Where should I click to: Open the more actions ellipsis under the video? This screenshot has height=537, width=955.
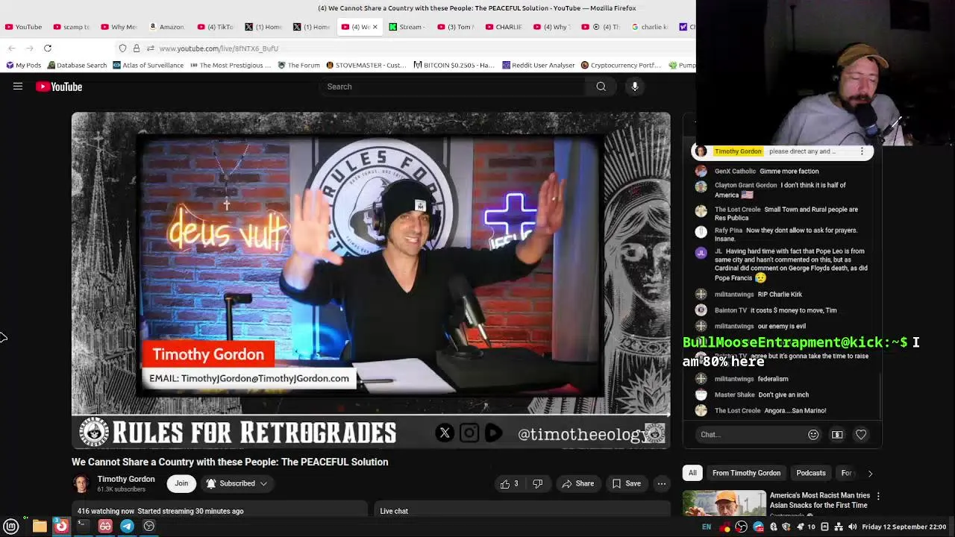pyautogui.click(x=661, y=483)
